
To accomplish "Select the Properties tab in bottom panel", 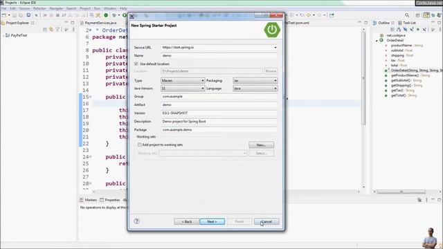I will (110, 200).
